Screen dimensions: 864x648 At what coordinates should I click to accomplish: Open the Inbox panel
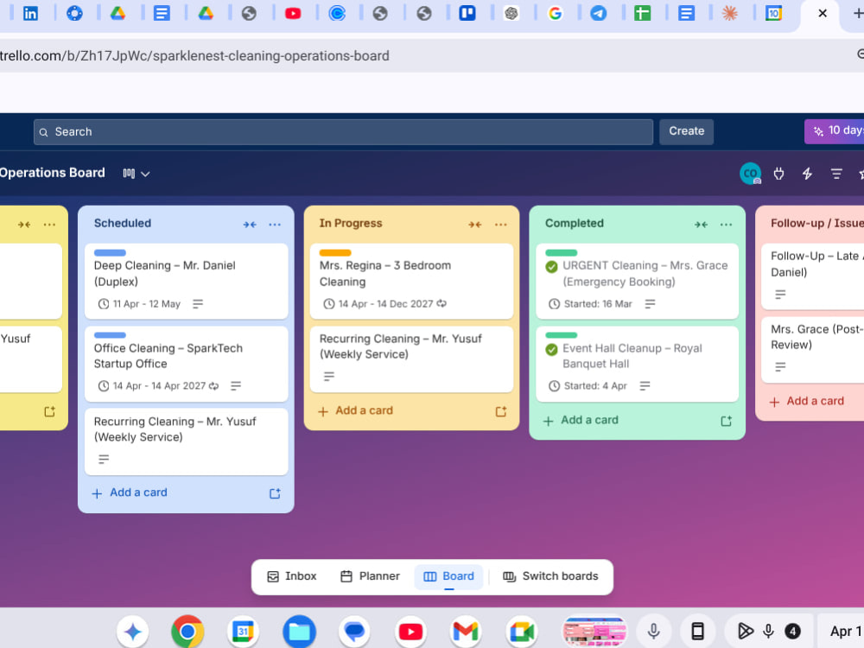[291, 576]
